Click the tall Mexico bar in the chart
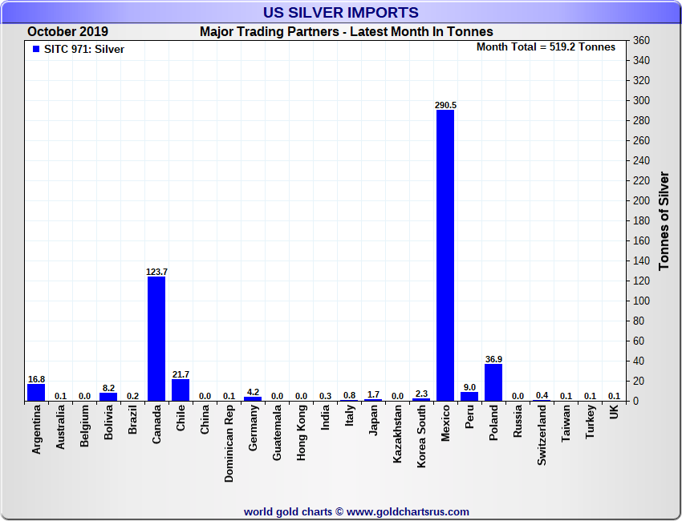682x521 pixels. (445, 255)
